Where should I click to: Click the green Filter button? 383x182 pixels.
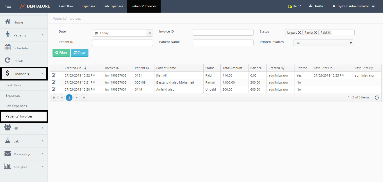[x=61, y=53]
